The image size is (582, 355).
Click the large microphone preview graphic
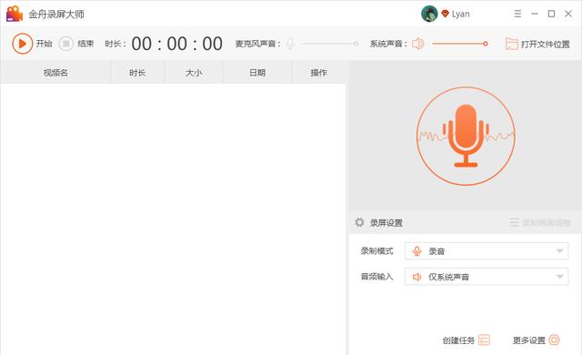(x=466, y=136)
